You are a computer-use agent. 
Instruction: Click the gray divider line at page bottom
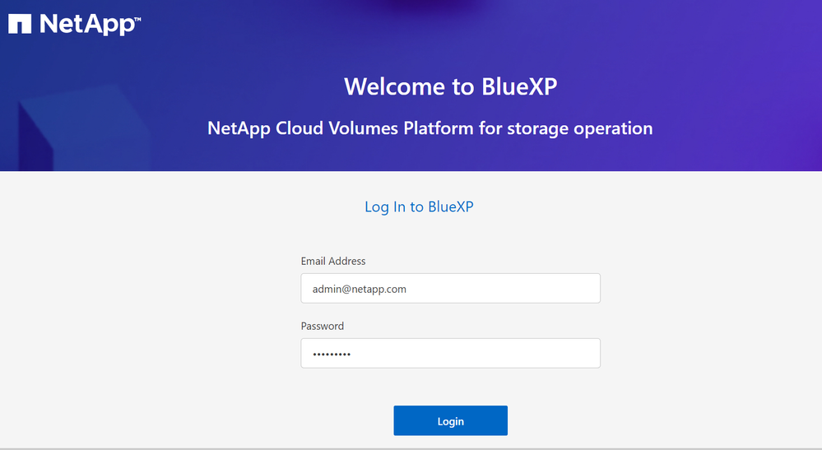(411, 448)
